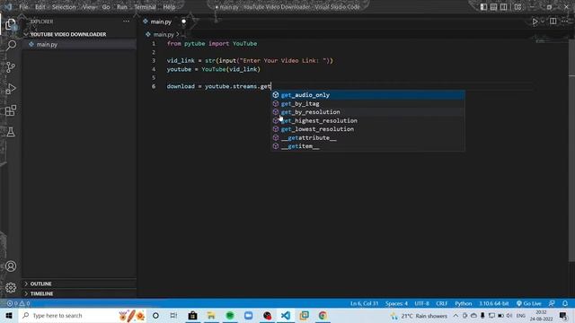
Task: Open the Selection menu
Action: point(64,7)
